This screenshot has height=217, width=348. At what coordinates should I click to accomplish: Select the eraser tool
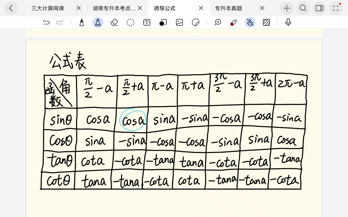[x=114, y=22]
